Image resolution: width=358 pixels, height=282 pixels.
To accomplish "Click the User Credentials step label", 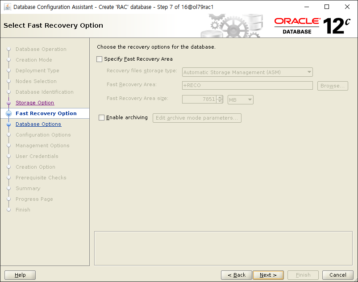I will [x=37, y=156].
